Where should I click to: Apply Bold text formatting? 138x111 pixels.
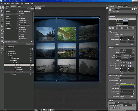pyautogui.click(x=110, y=108)
